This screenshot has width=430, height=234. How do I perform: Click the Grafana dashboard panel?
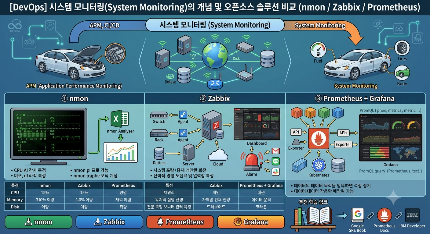tap(391, 138)
